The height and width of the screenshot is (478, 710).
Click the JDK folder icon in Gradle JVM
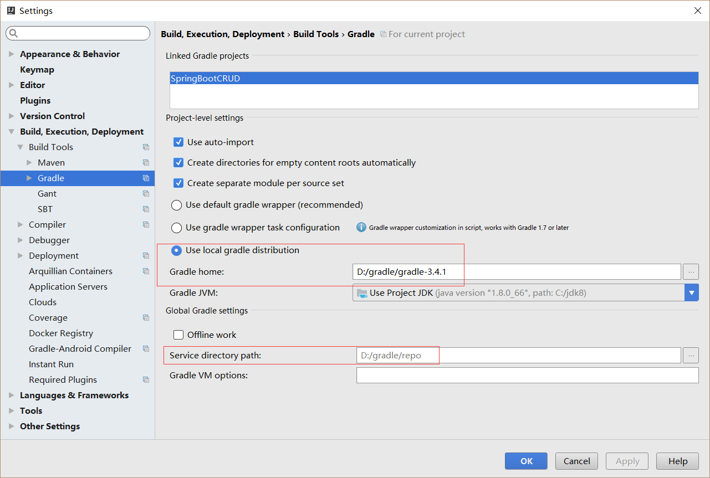(362, 293)
